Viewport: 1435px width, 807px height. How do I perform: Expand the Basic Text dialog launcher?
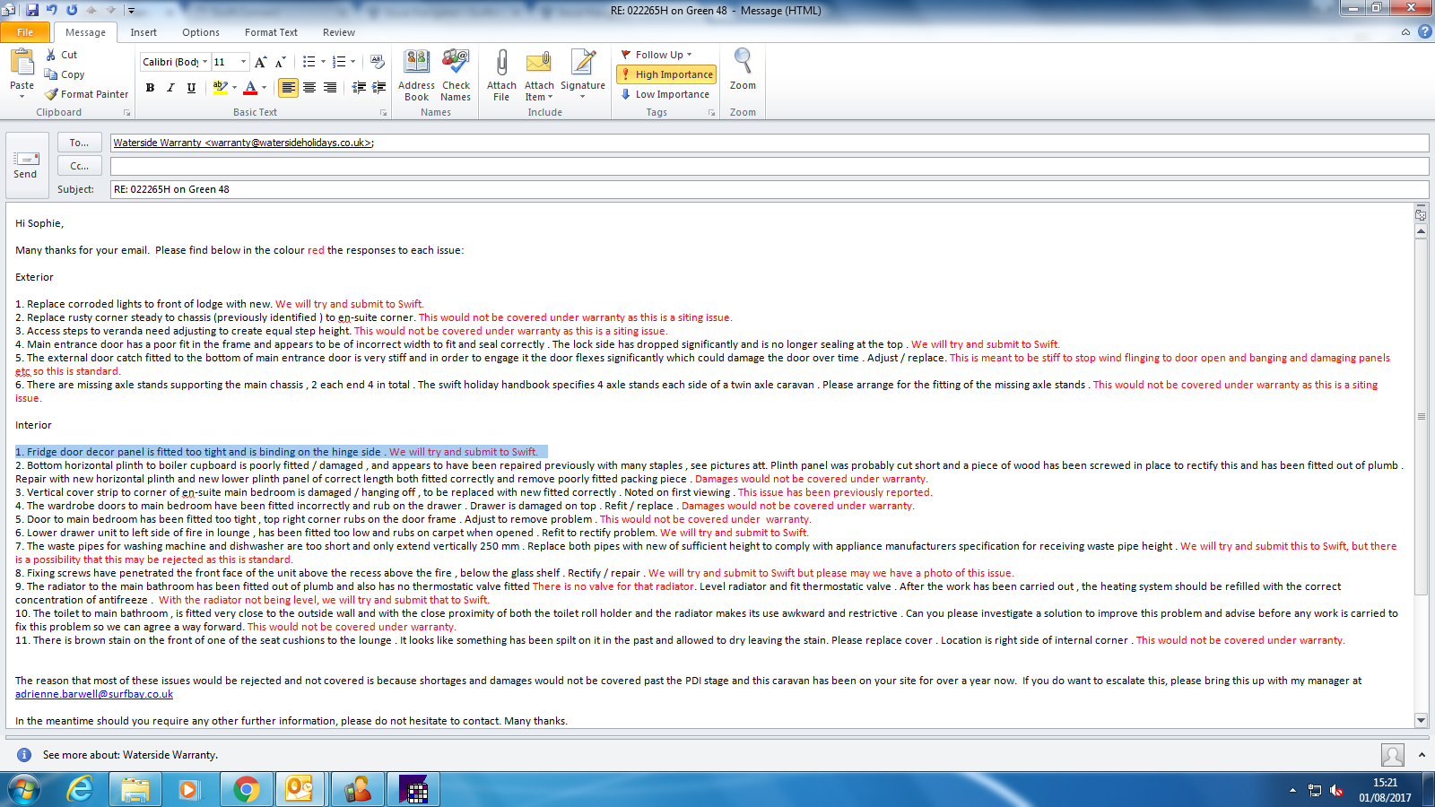tap(383, 113)
